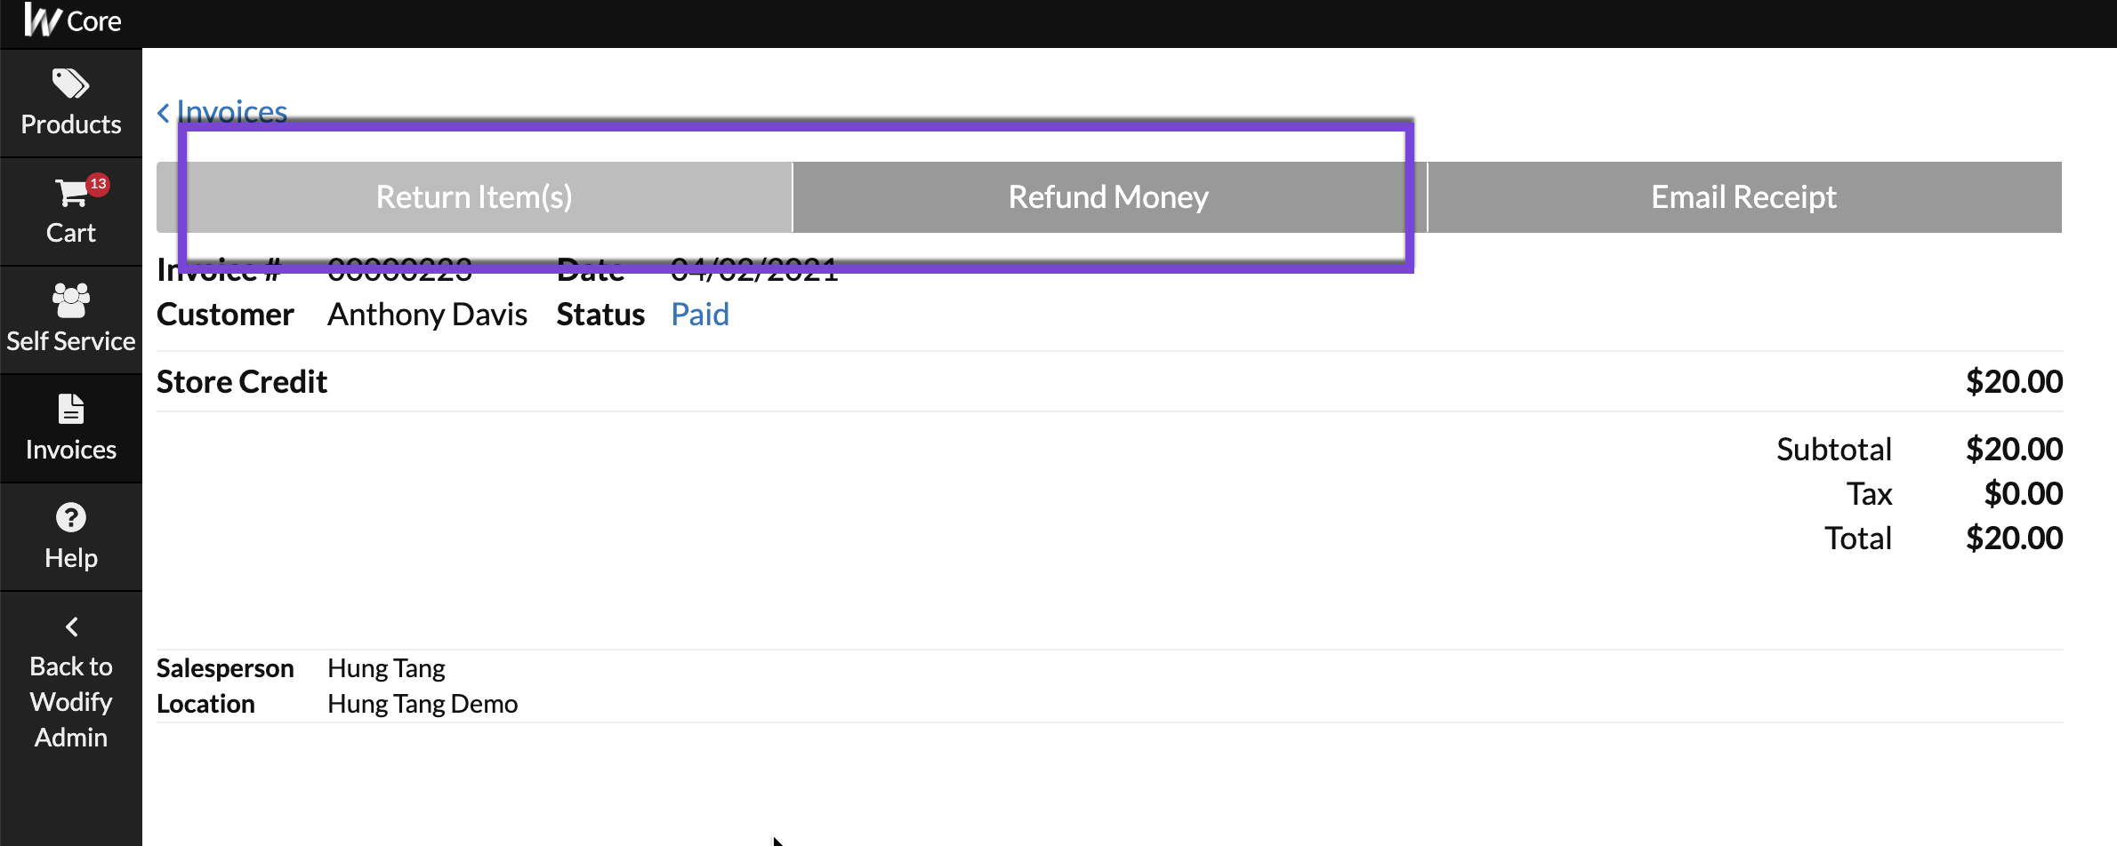Click the Store Credit line item
The height and width of the screenshot is (846, 2117).
(1109, 381)
